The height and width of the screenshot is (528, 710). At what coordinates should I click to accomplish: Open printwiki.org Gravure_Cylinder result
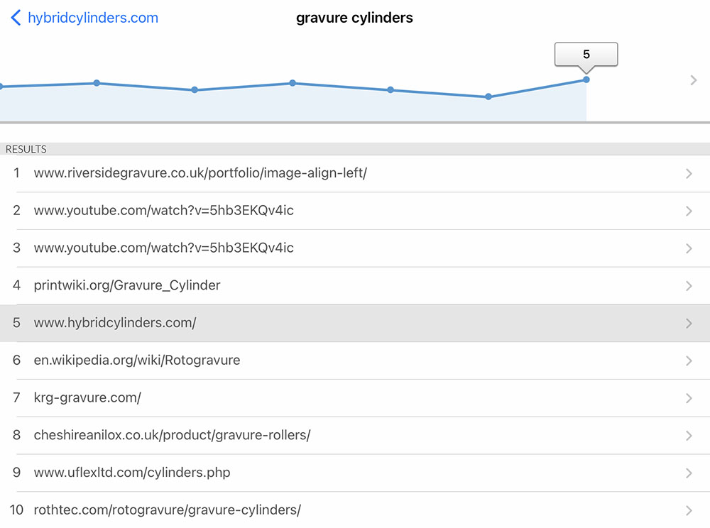pyautogui.click(x=355, y=285)
